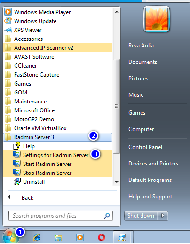Click the Radmin Server 3 folder icon
The height and width of the screenshot is (244, 190).
(8, 137)
